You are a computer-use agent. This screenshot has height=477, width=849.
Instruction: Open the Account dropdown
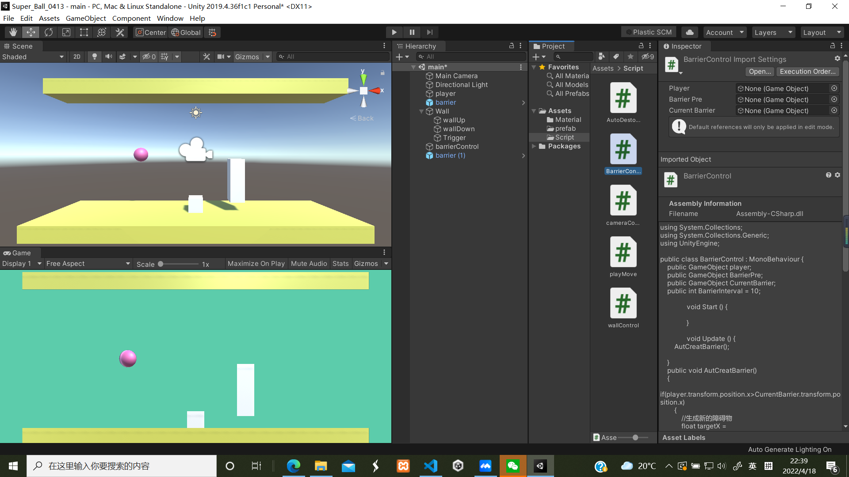tap(725, 32)
